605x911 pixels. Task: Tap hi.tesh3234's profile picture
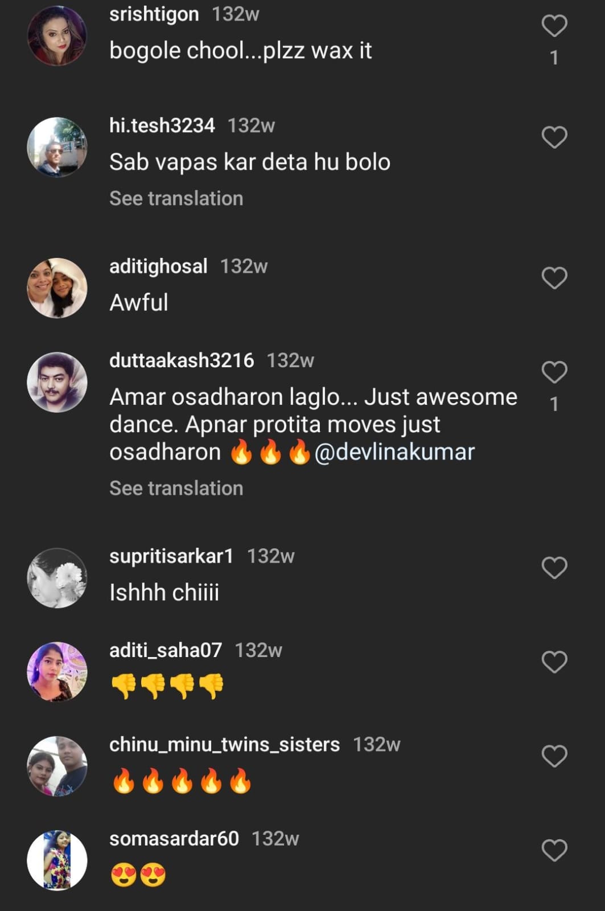tap(57, 147)
